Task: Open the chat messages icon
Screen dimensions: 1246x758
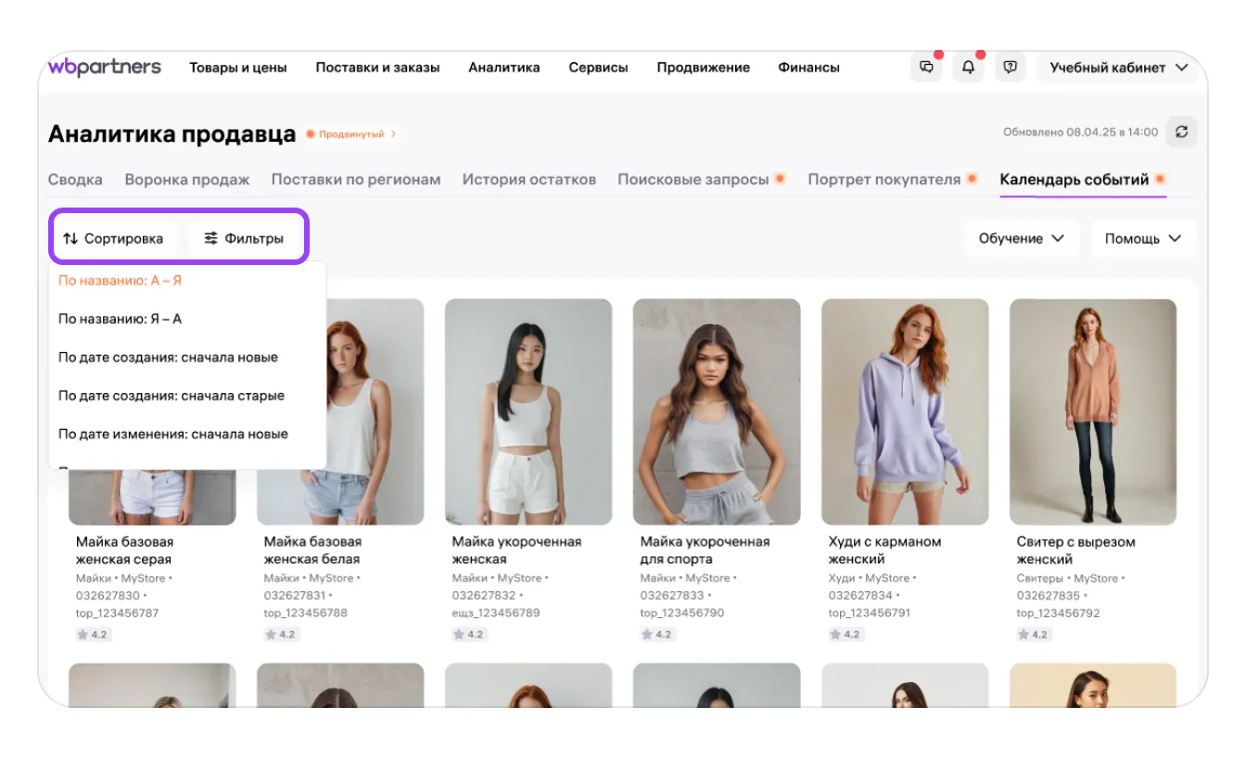Action: [926, 68]
